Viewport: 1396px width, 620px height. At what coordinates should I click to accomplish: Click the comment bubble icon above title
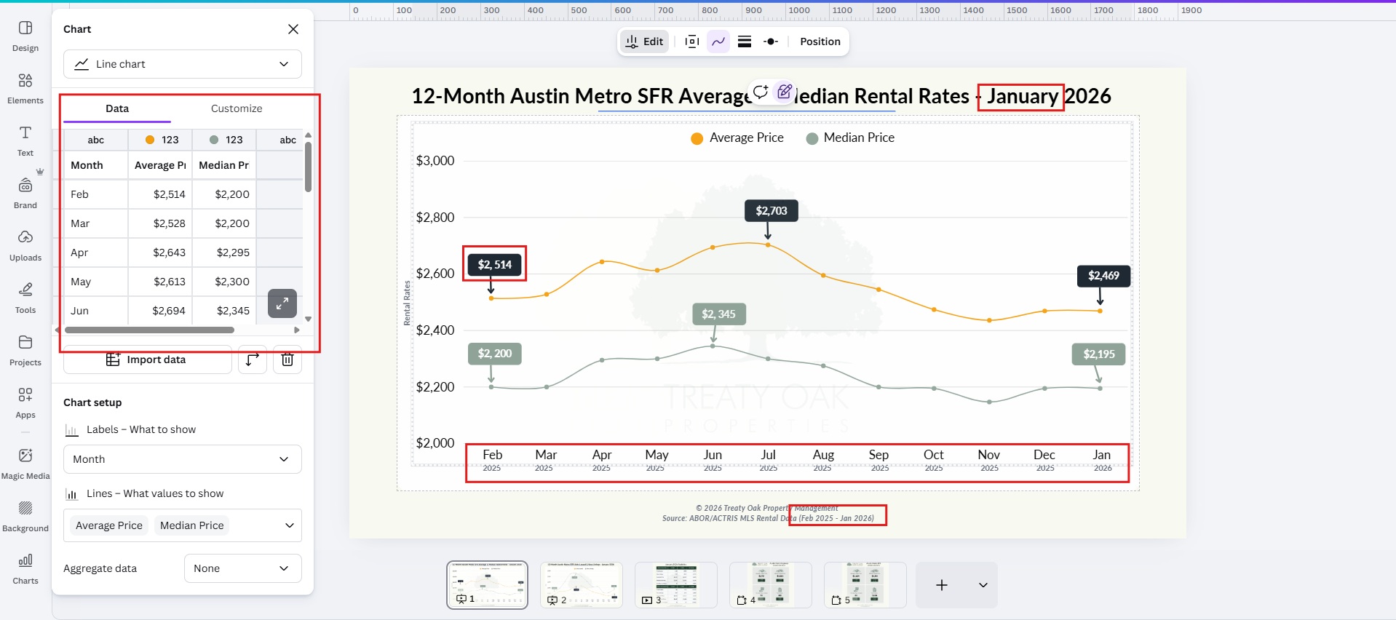coord(761,92)
